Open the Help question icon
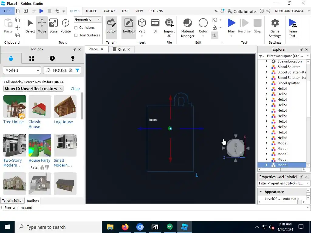Image resolution: width=311 pixels, height=233 pixels. 261,11
